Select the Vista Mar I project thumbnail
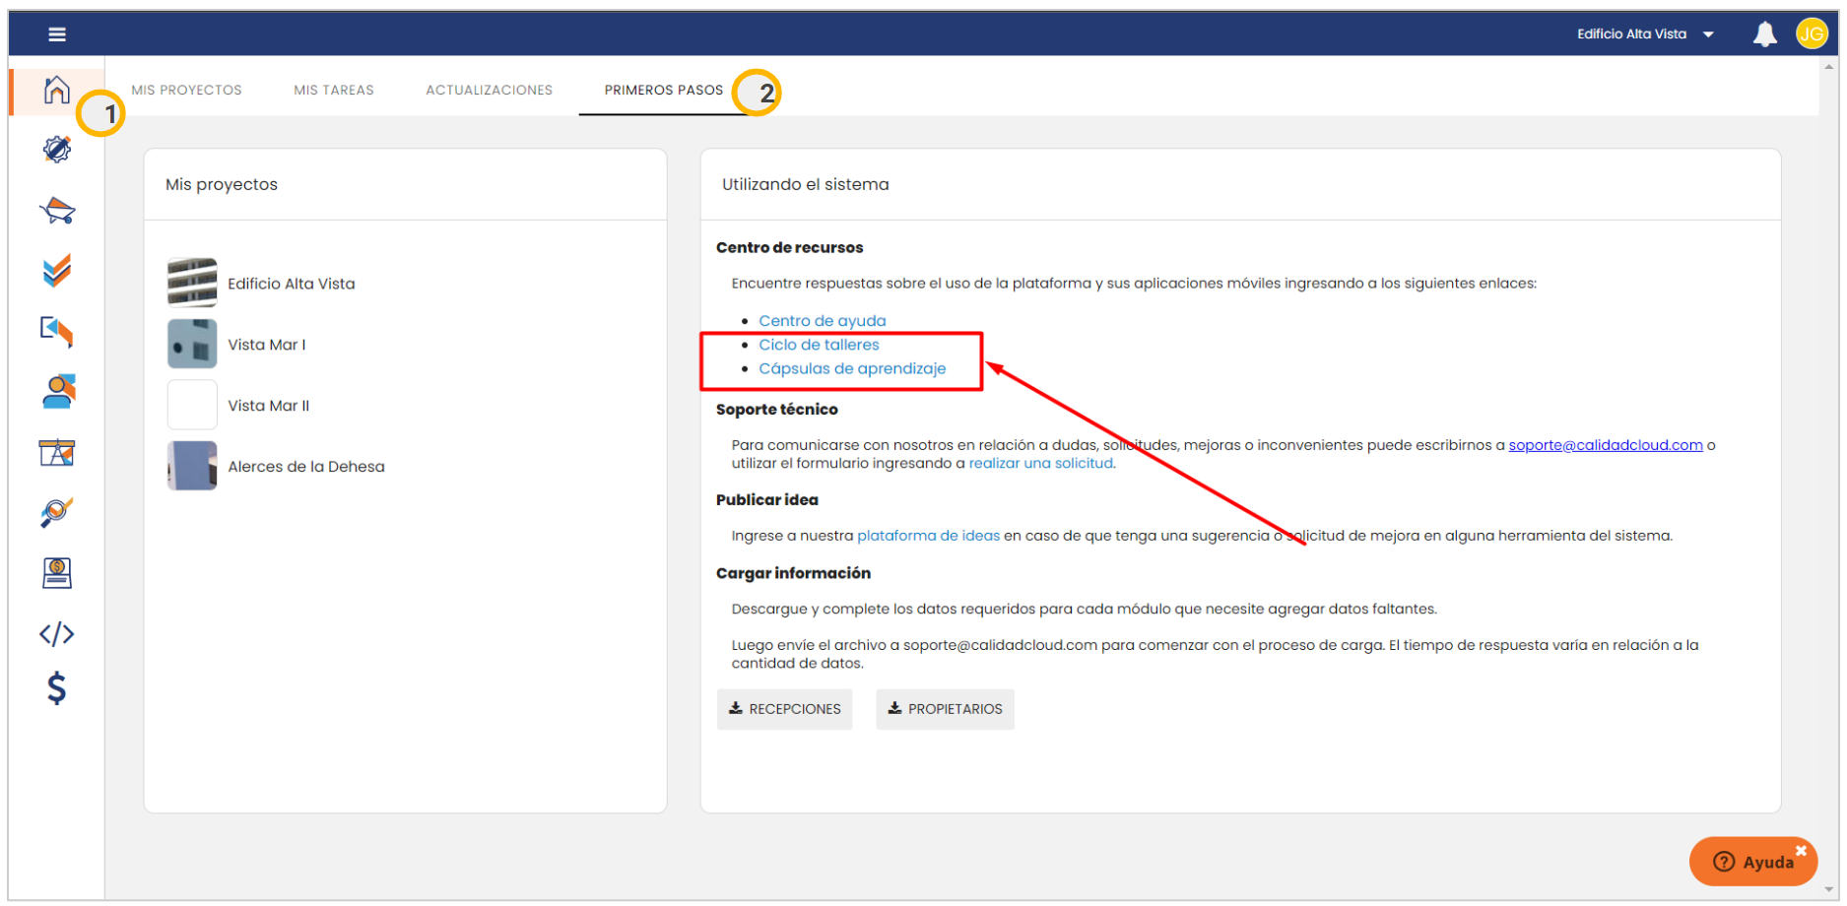This screenshot has height=906, width=1847. (x=192, y=345)
